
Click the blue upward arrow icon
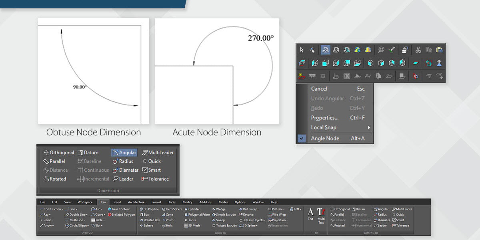[x=440, y=63]
